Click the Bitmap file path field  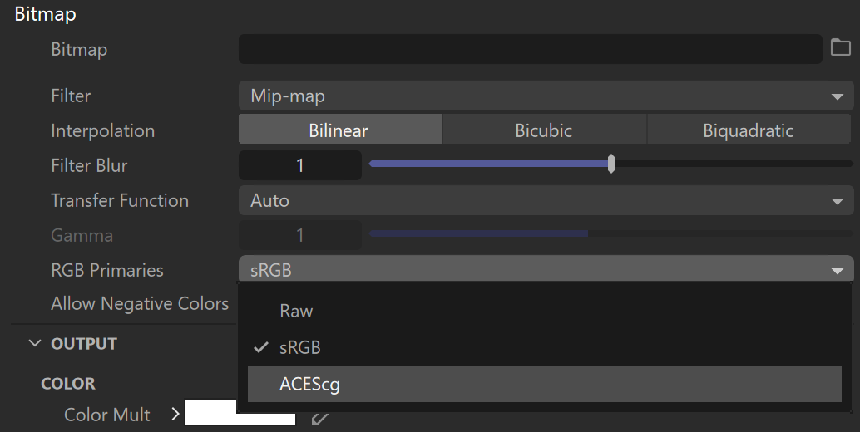pyautogui.click(x=530, y=49)
